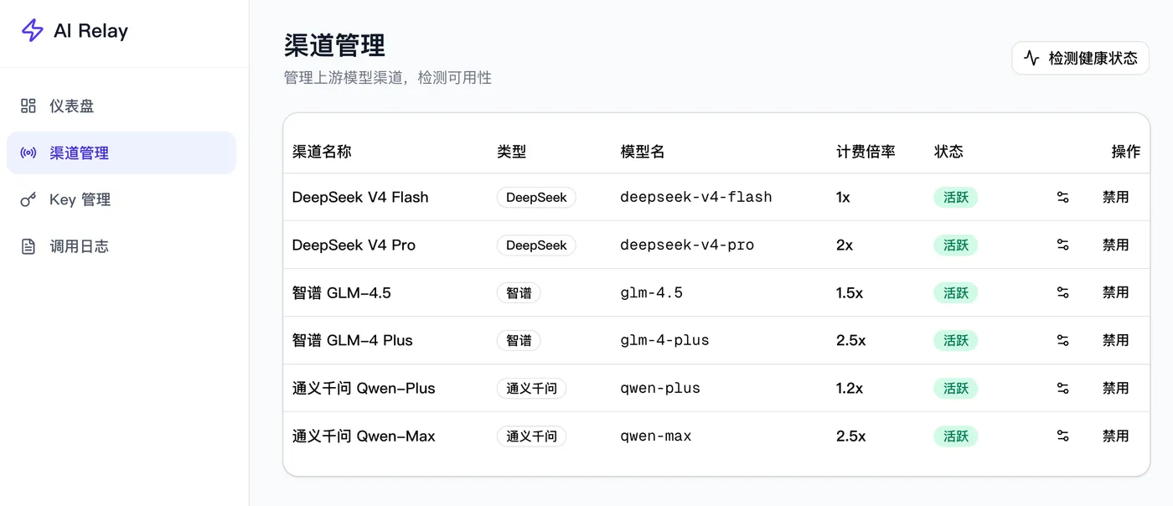
Task: Click 活跃 status badge for 智谱 GLM-4.5
Action: (x=956, y=292)
